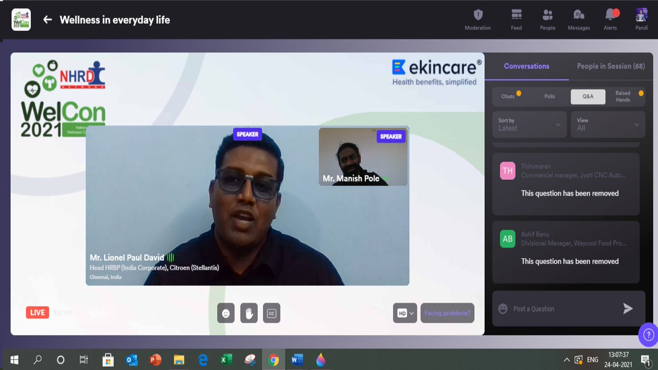Image resolution: width=658 pixels, height=370 pixels.
Task: Raise hand using the hand icon
Action: pyautogui.click(x=248, y=313)
